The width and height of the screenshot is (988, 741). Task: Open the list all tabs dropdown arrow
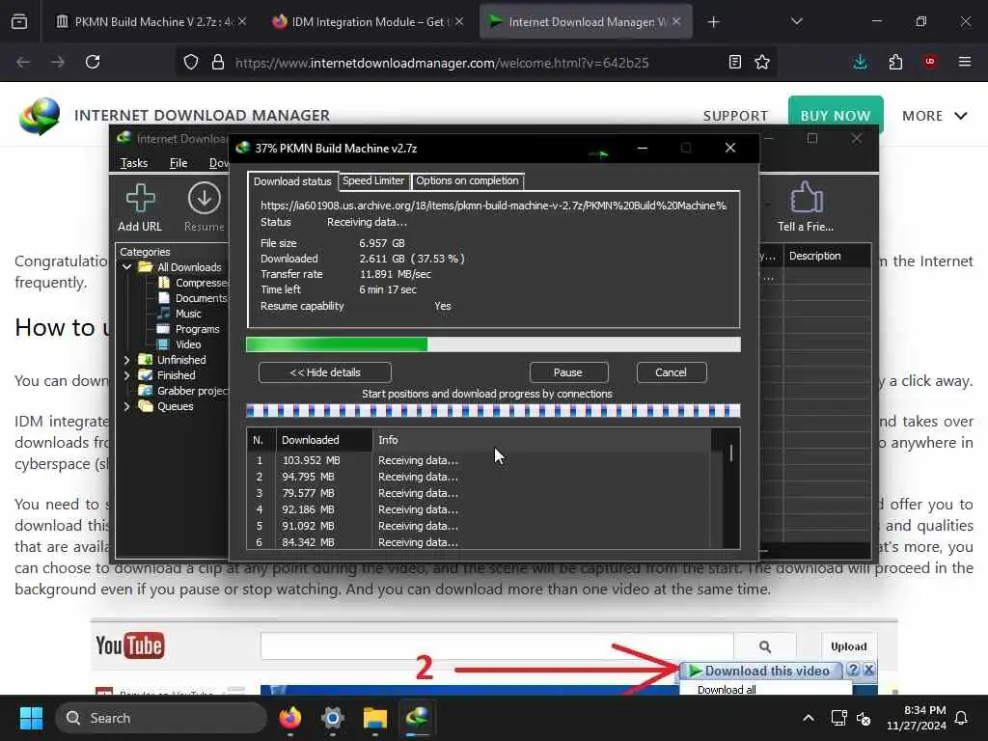[x=797, y=21]
